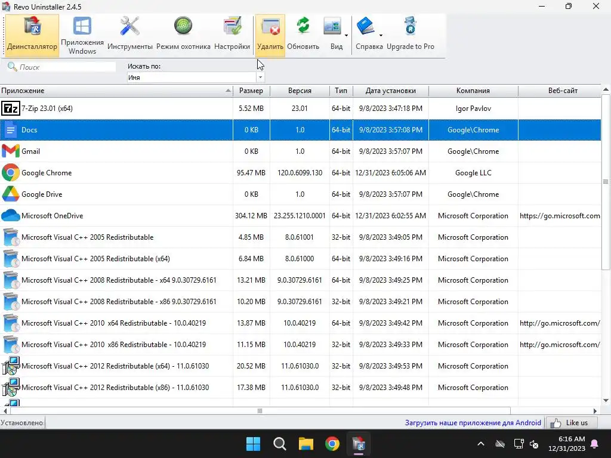This screenshot has height=458, width=611.
Task: Open the Справка help book icon
Action: pos(366,26)
